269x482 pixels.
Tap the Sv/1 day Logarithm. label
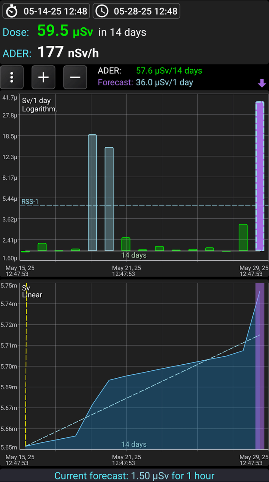point(40,105)
